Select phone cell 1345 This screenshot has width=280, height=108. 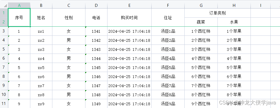(x=96, y=68)
